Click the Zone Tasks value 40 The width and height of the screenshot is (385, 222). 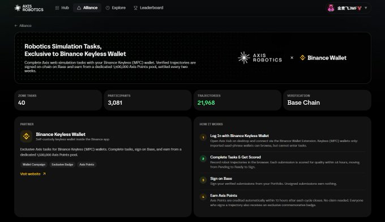pos(22,103)
